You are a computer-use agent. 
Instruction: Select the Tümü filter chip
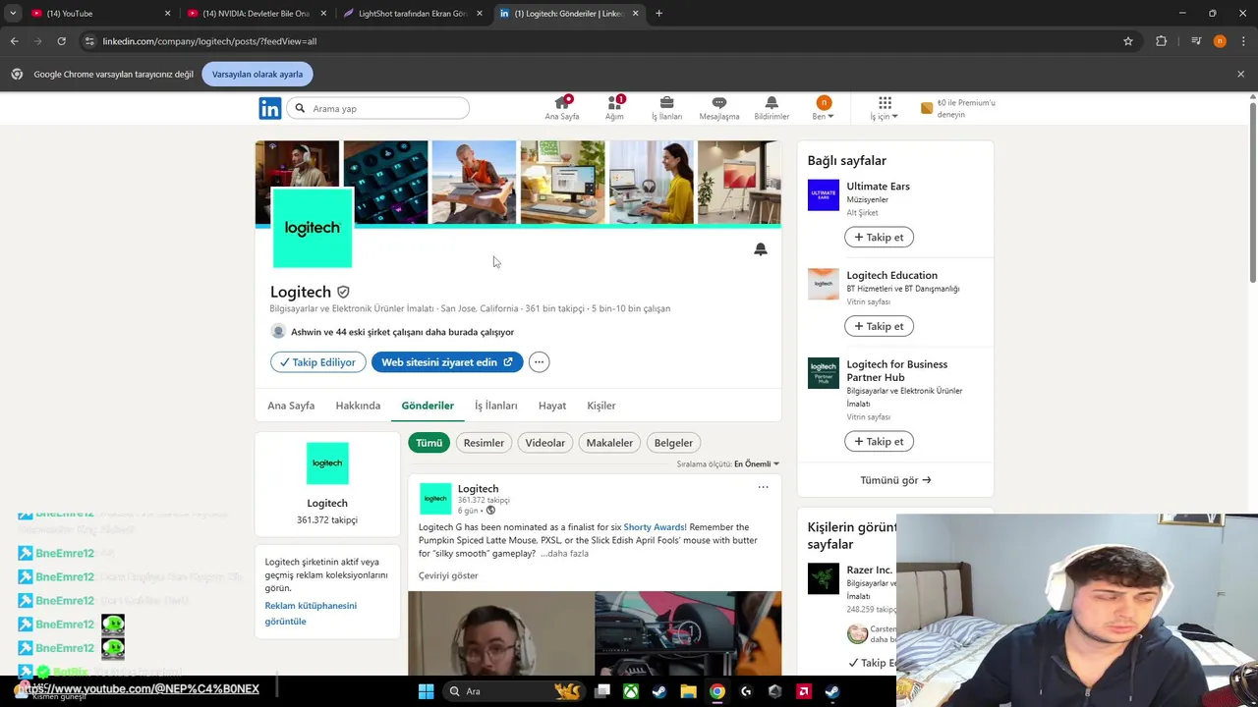click(429, 443)
